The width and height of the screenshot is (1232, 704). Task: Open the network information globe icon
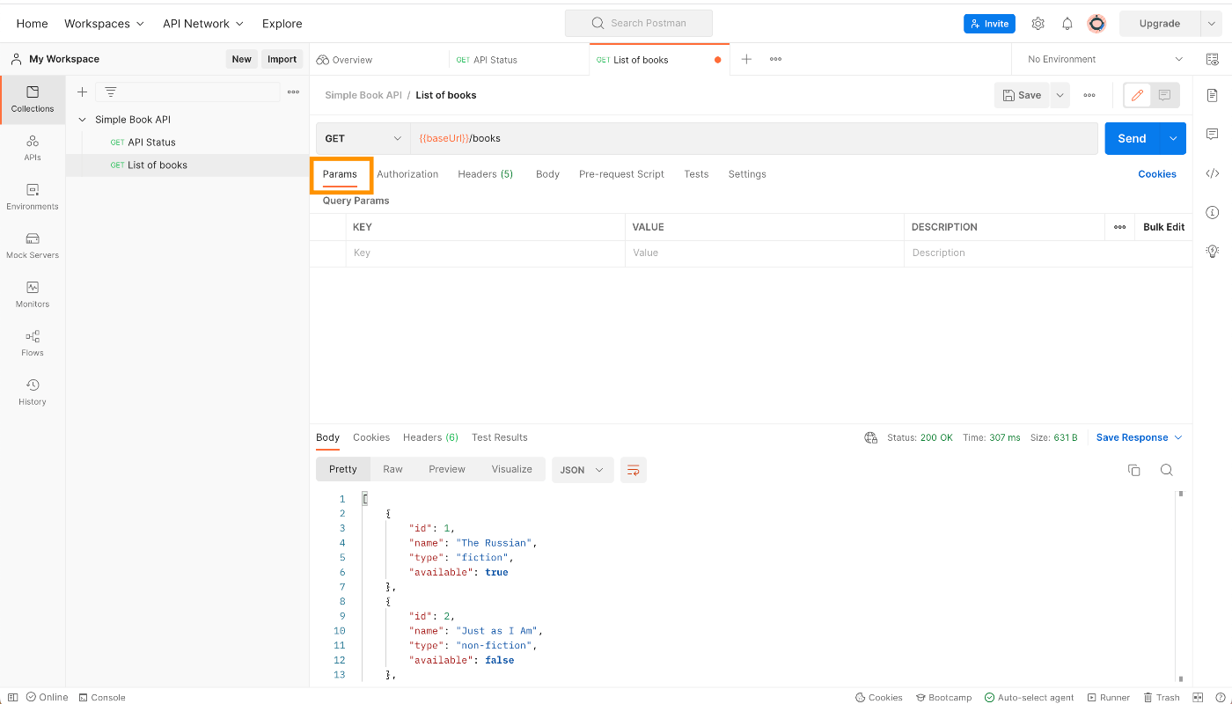coord(871,437)
